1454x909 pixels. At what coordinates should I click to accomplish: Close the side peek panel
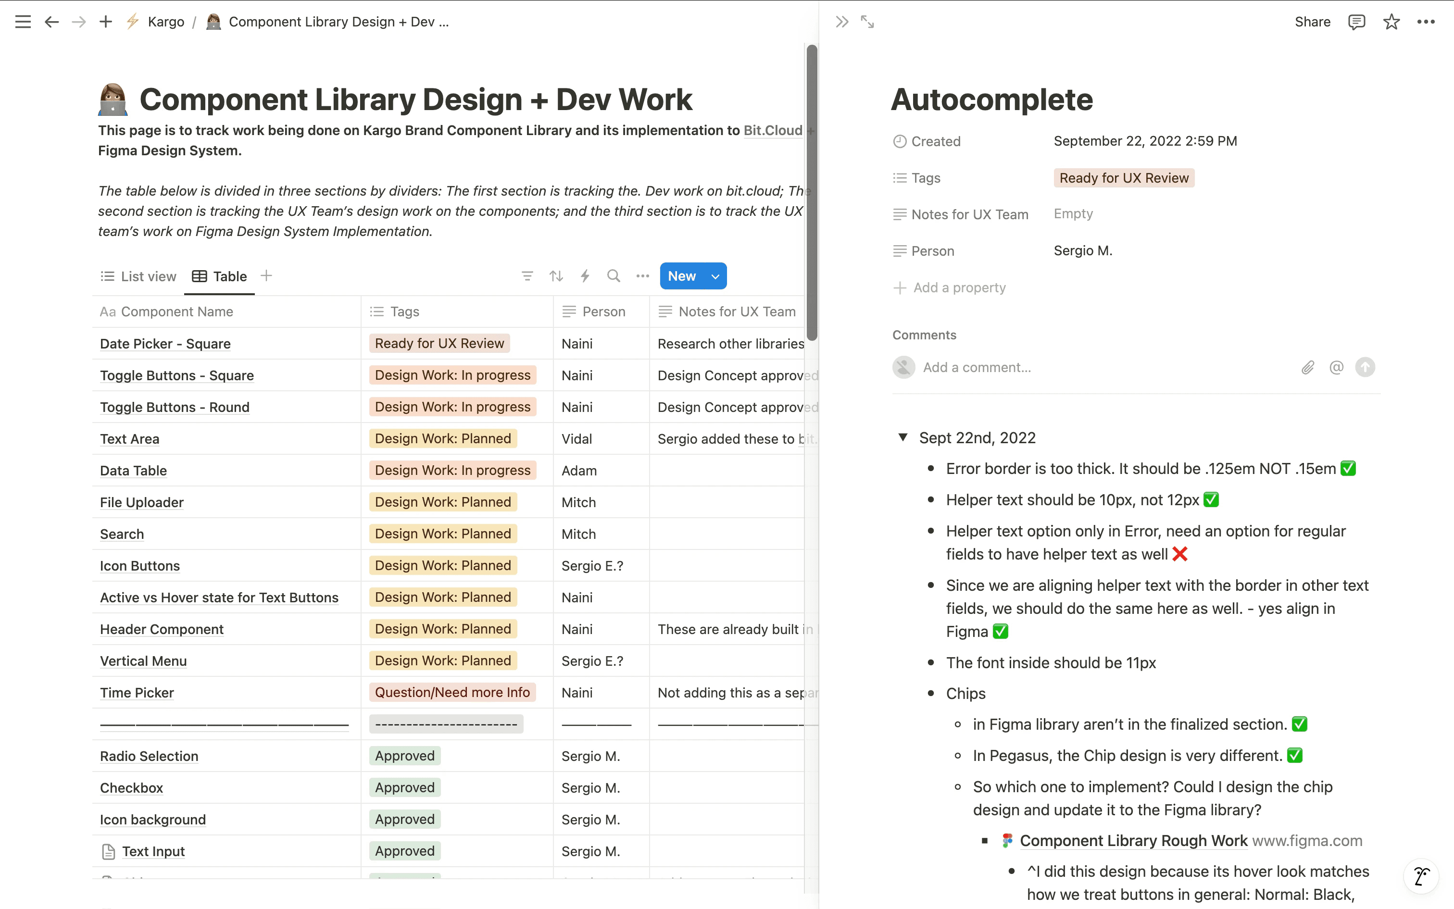(x=842, y=22)
